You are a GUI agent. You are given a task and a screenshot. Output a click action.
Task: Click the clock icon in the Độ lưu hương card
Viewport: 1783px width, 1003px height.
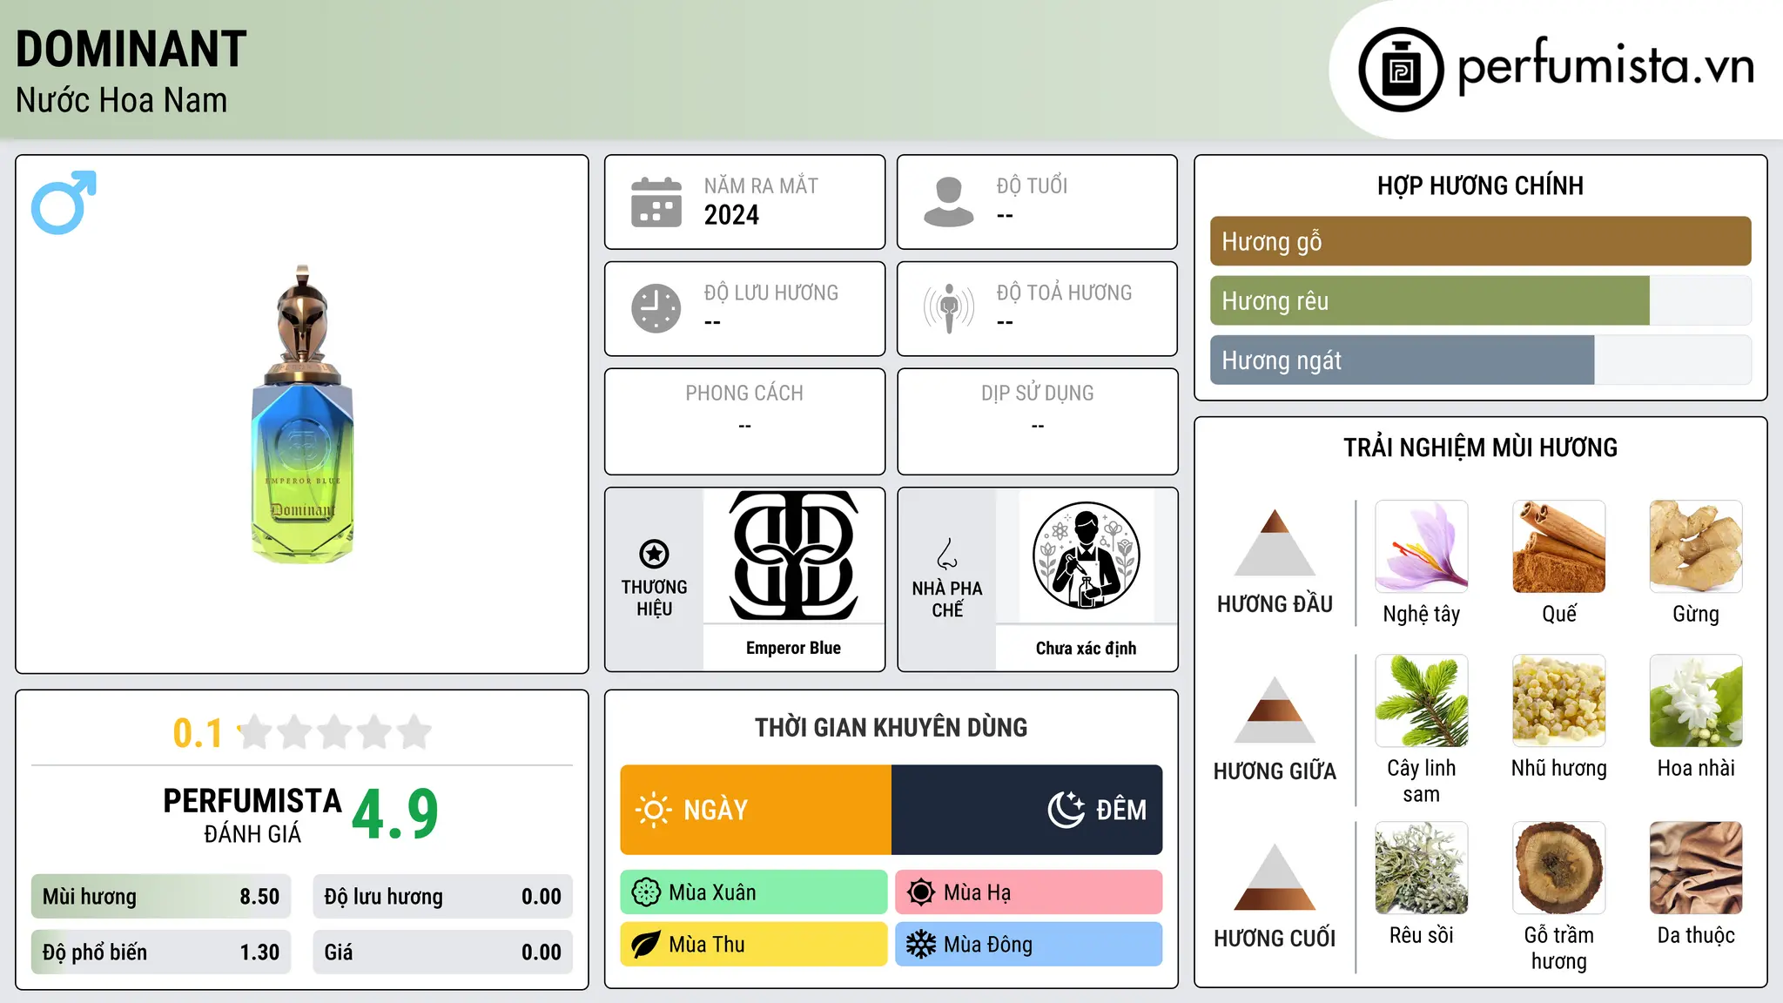click(x=656, y=308)
